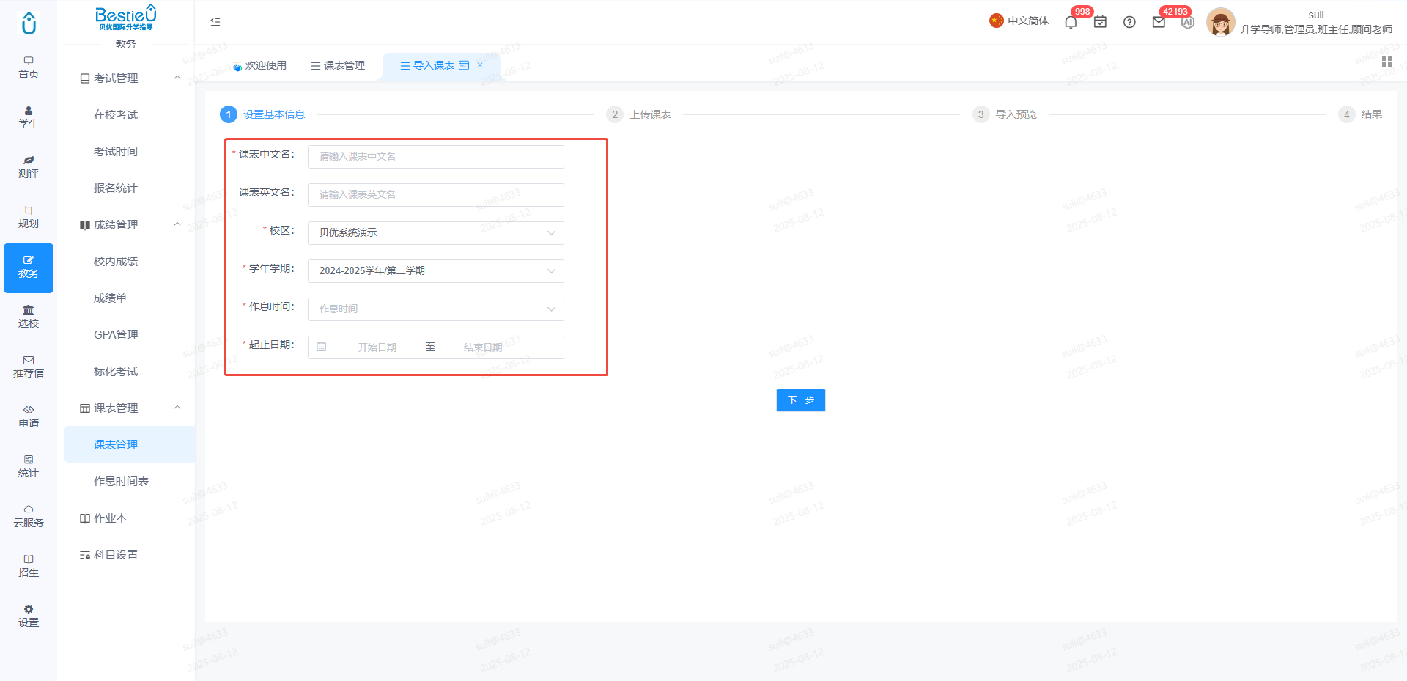Image resolution: width=1407 pixels, height=681 pixels.
Task: Open the 学年学期 dropdown
Action: (x=436, y=271)
